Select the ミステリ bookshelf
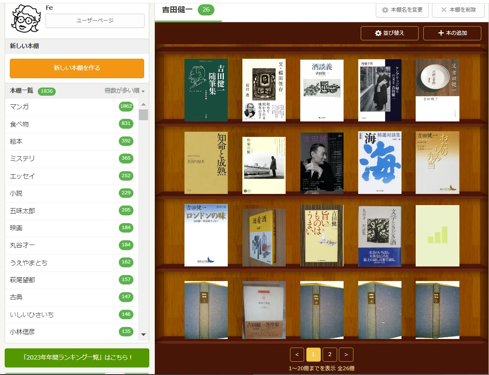 click(x=72, y=159)
